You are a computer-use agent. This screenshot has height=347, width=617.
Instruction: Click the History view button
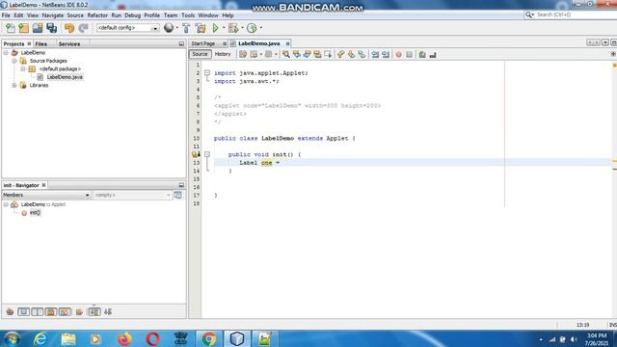[223, 54]
